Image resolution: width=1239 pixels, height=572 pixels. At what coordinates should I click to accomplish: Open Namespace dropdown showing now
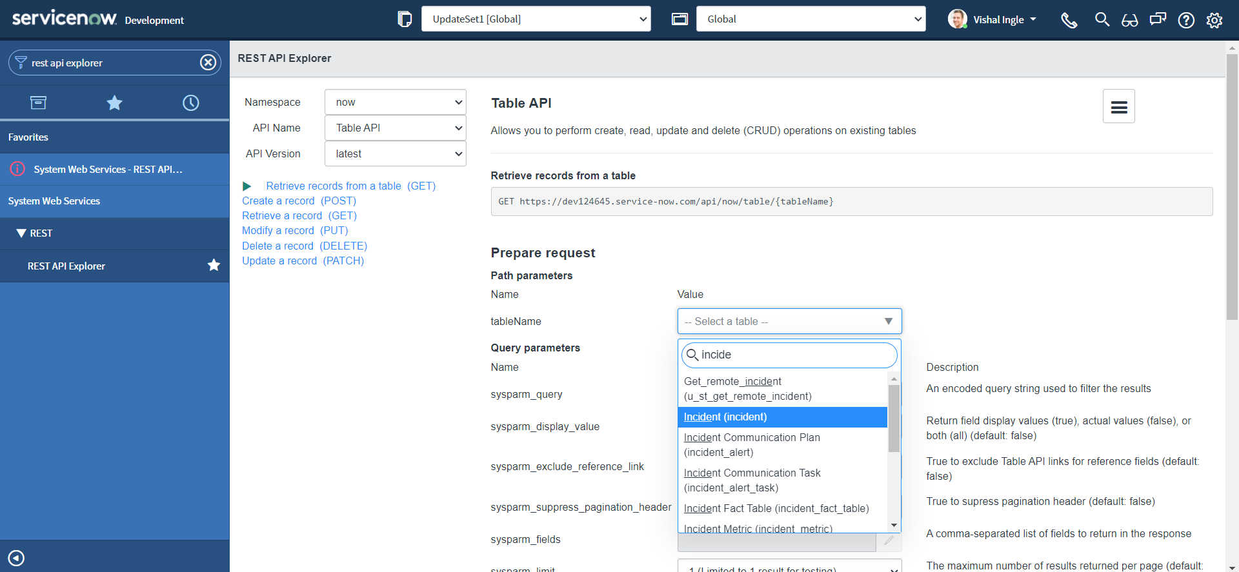click(x=395, y=102)
